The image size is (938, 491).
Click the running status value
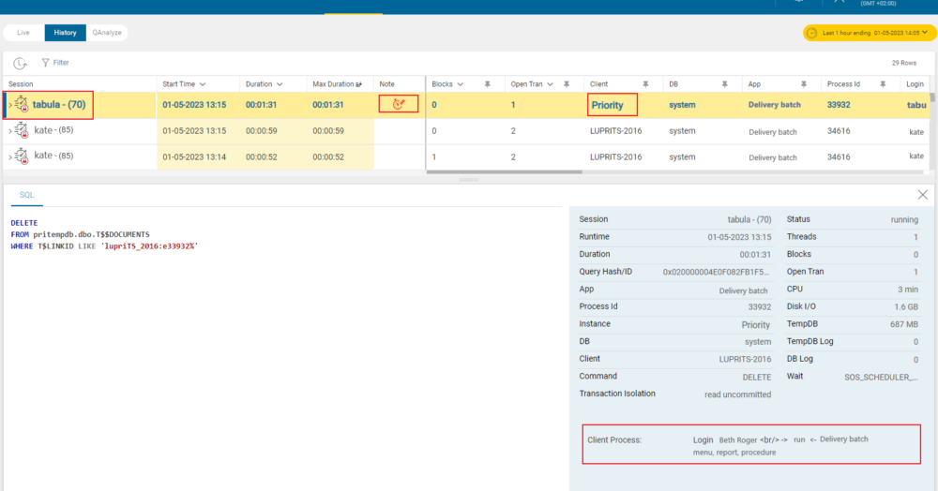click(x=904, y=220)
